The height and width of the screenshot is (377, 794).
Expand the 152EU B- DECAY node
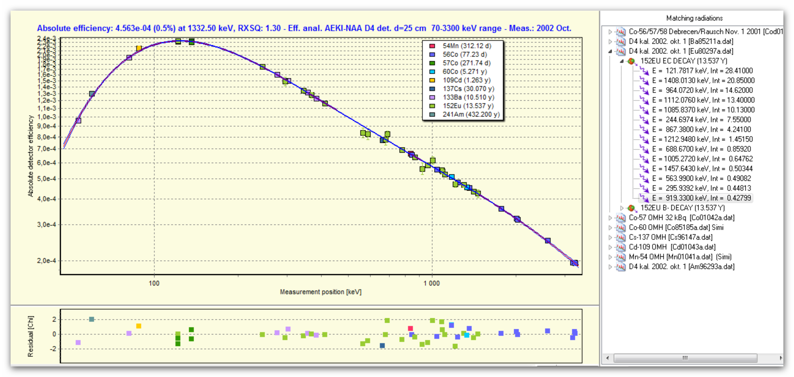(x=622, y=208)
